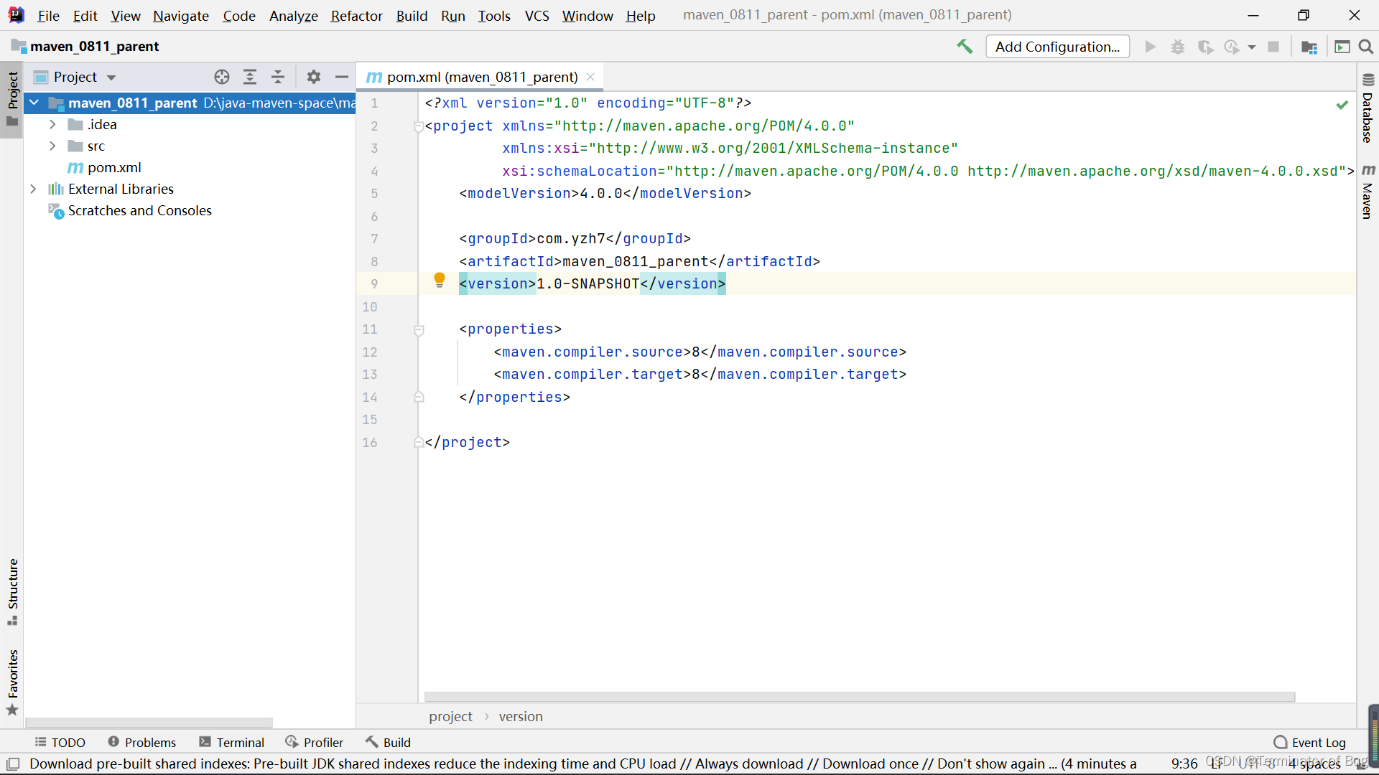Viewport: 1379px width, 775px height.
Task: Open the Window menu
Action: click(x=587, y=15)
